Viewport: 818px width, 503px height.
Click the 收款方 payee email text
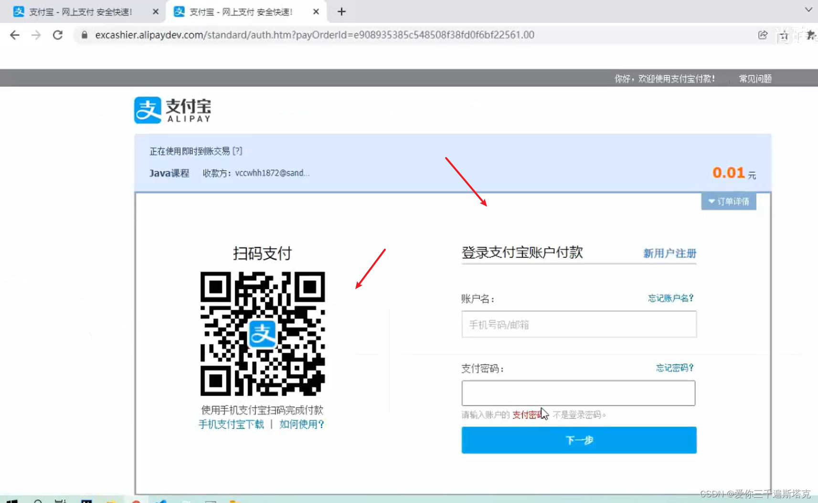click(256, 173)
